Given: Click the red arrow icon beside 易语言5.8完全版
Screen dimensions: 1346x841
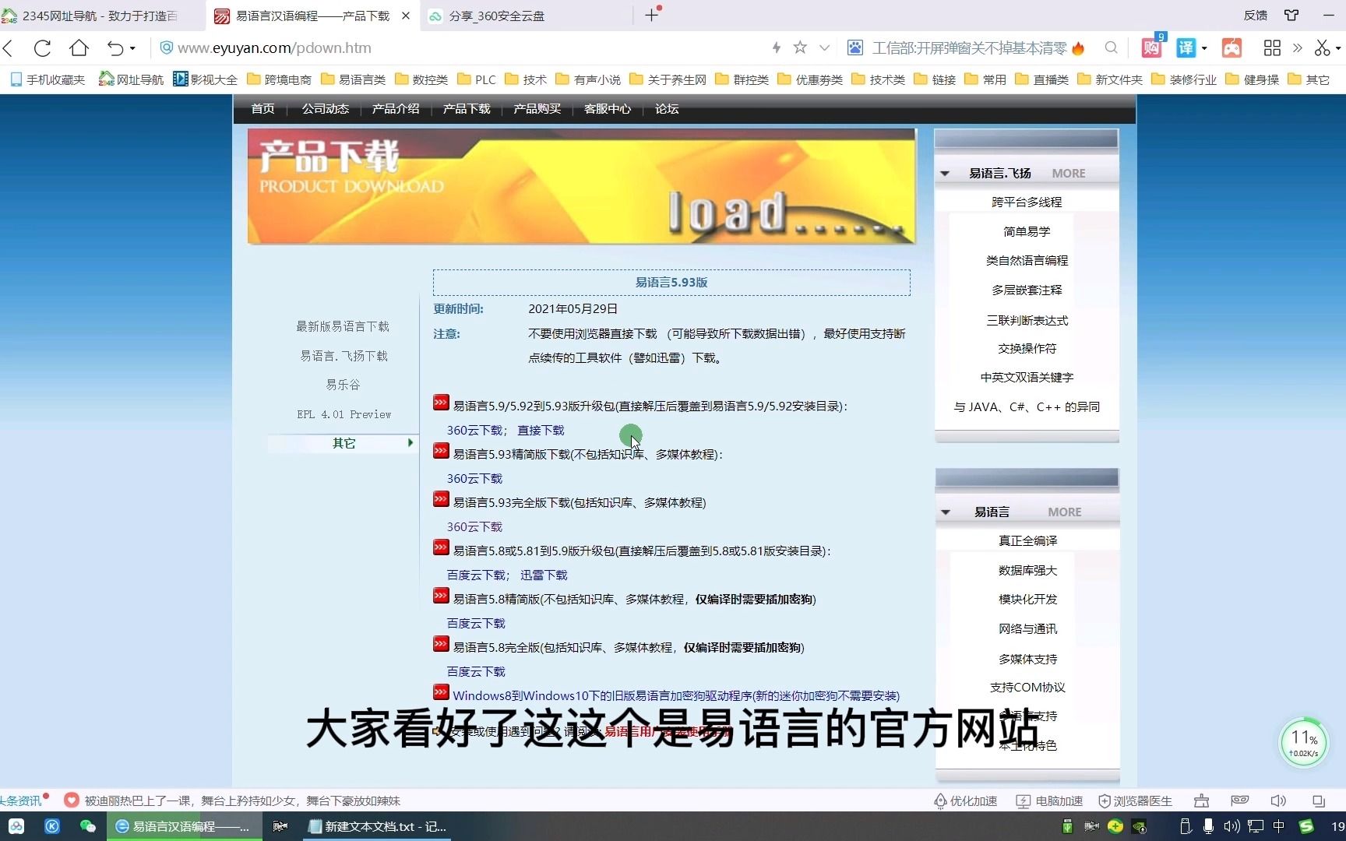Looking at the screenshot, I should [x=441, y=644].
